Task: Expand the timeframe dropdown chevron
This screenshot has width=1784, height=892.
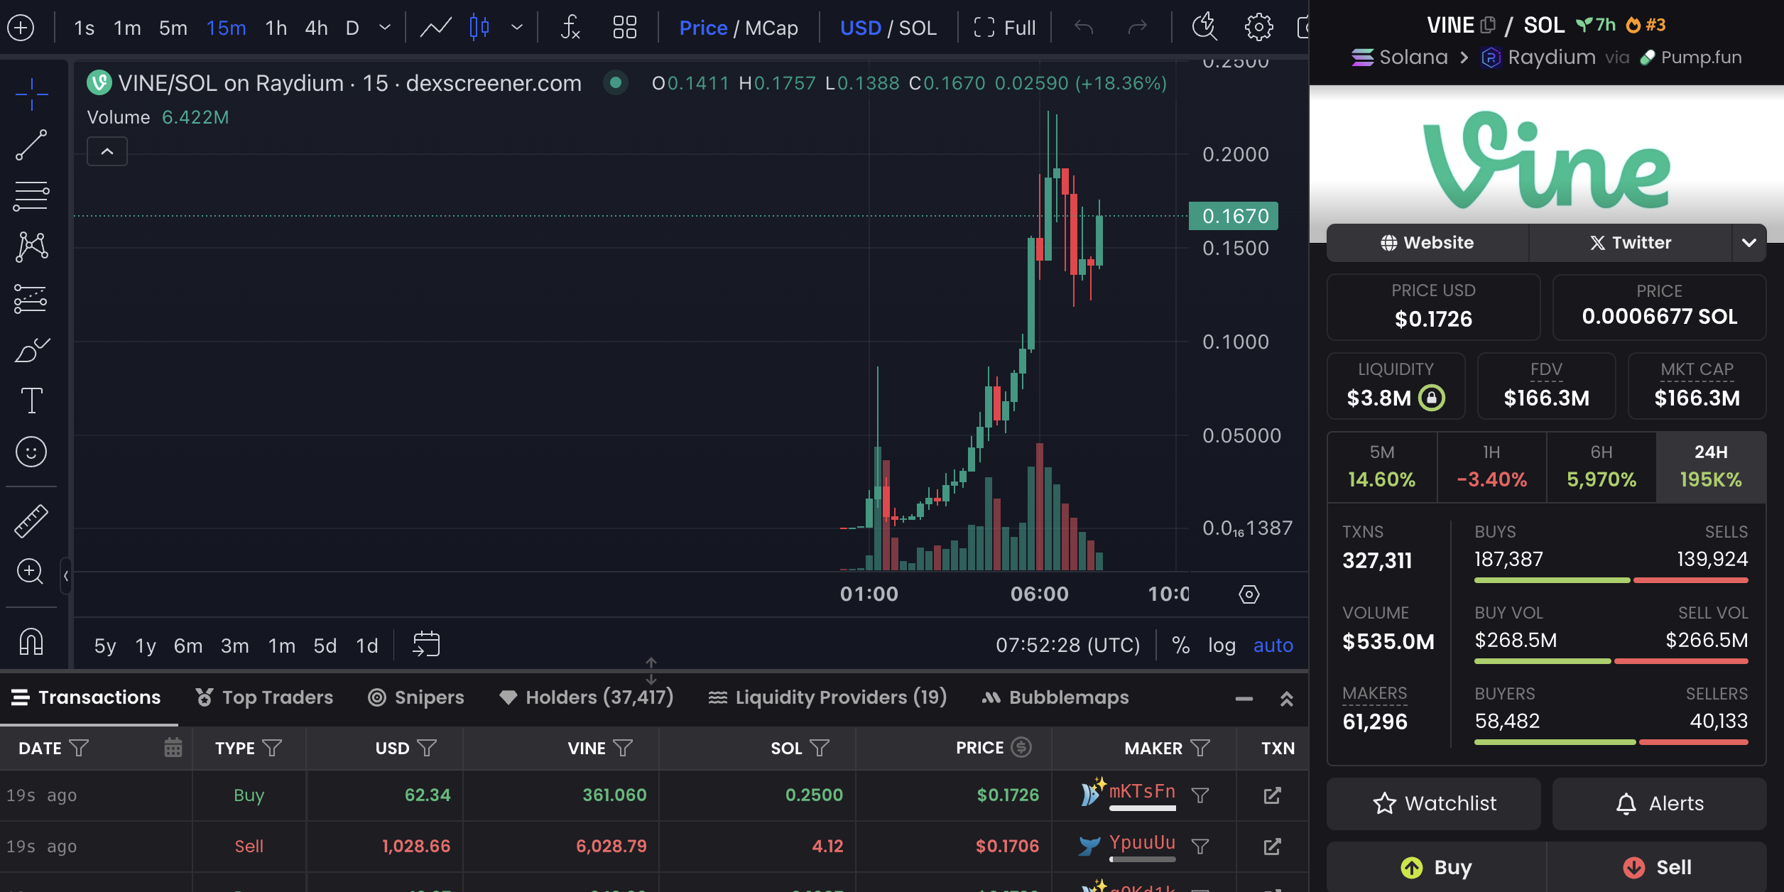Action: pos(385,28)
